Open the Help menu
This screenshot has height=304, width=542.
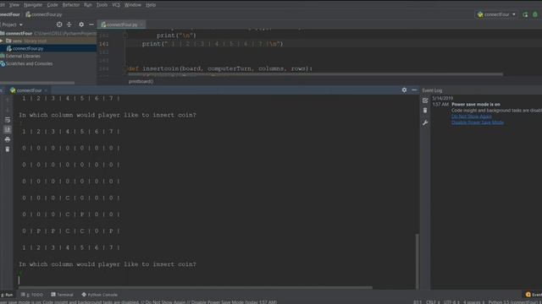(x=151, y=5)
